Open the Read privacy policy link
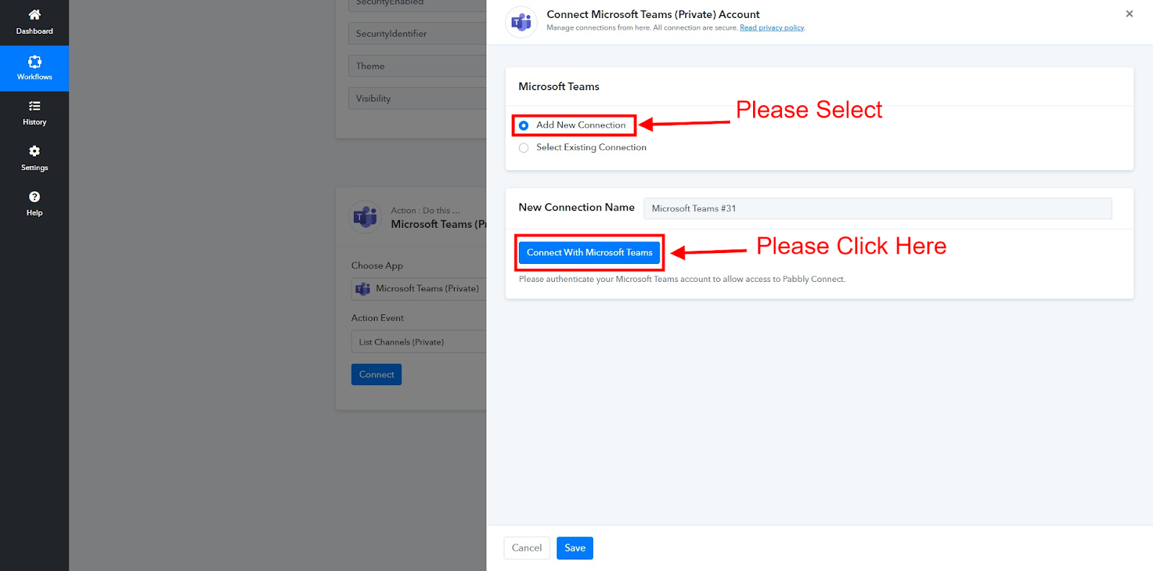 (772, 28)
